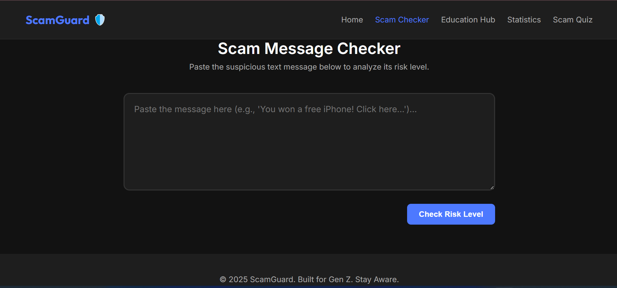Click empty lower area of message box
Viewport: 617px width, 288px height.
point(309,163)
